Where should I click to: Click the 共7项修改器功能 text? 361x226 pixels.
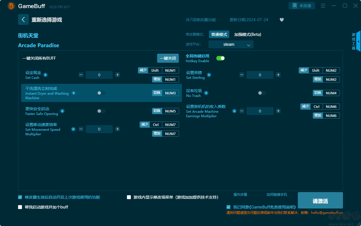click(201, 20)
